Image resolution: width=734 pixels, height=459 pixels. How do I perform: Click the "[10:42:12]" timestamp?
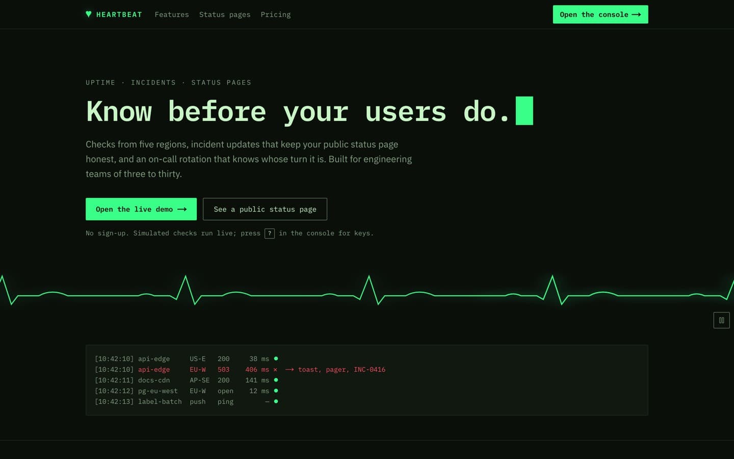(114, 391)
